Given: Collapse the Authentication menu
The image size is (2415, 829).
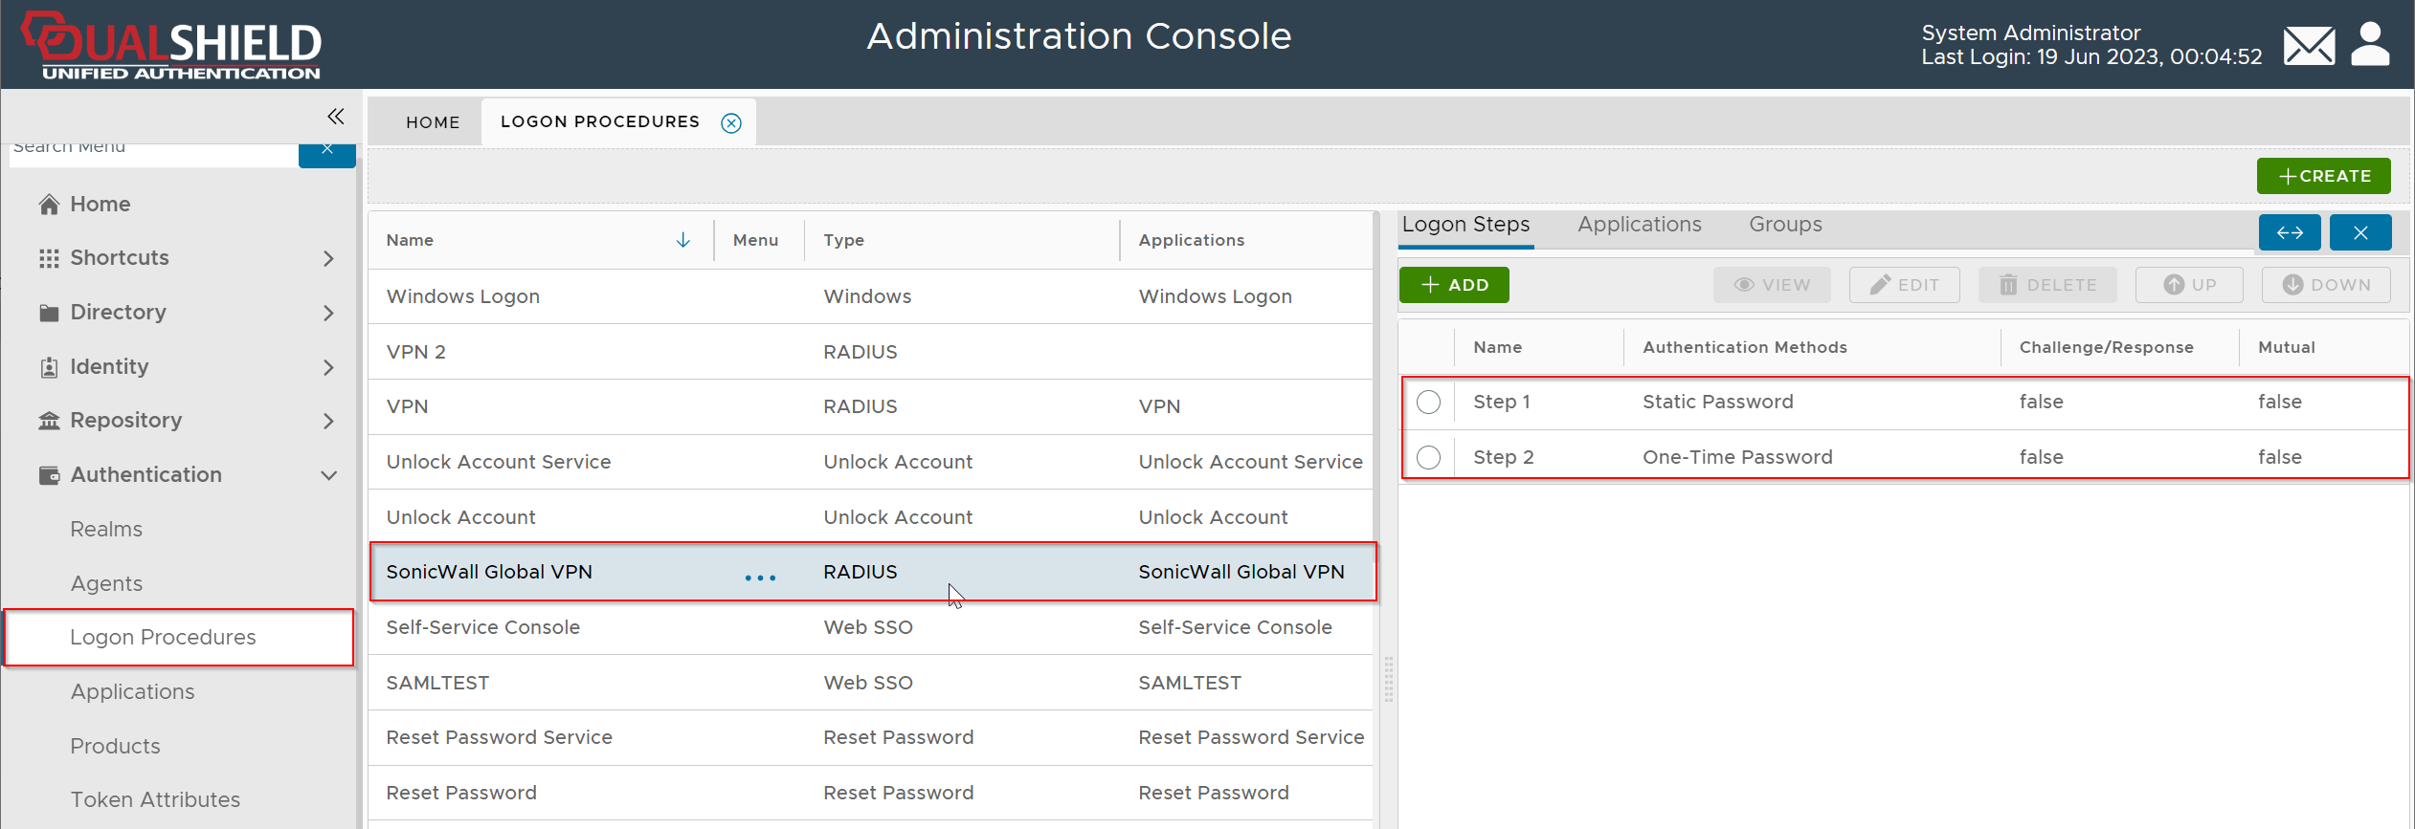Looking at the screenshot, I should (x=328, y=475).
